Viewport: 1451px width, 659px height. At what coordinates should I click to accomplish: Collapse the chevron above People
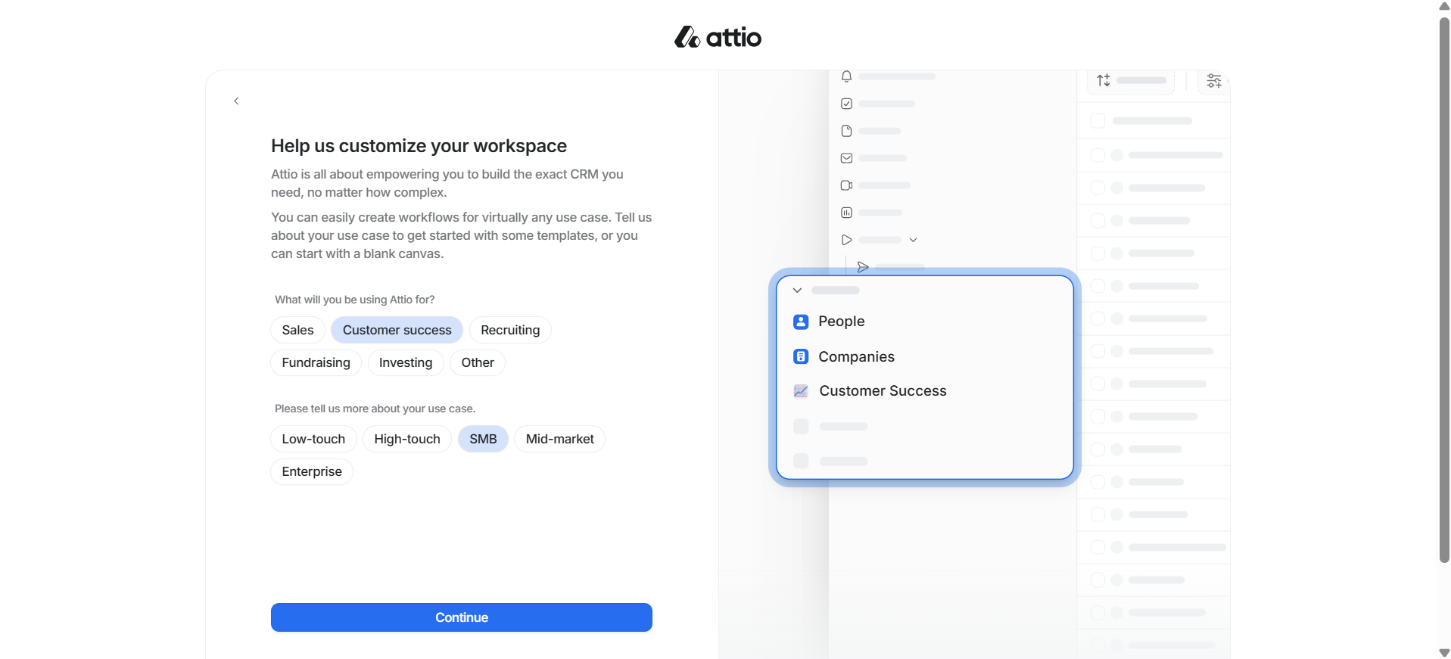click(797, 291)
